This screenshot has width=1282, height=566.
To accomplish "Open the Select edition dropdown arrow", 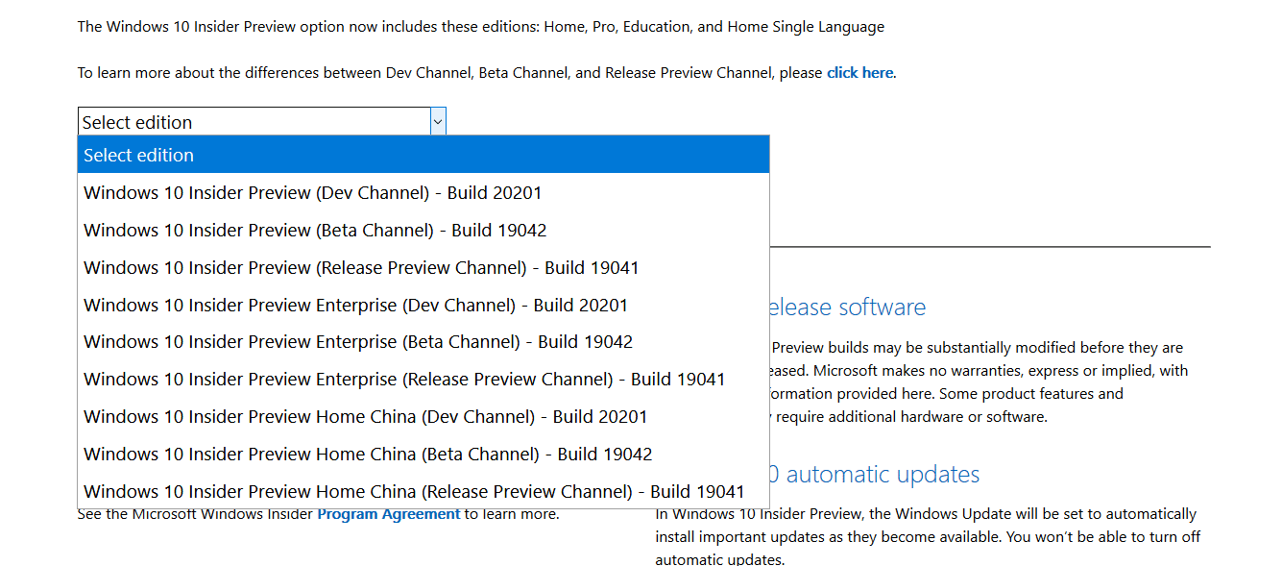I will 438,122.
